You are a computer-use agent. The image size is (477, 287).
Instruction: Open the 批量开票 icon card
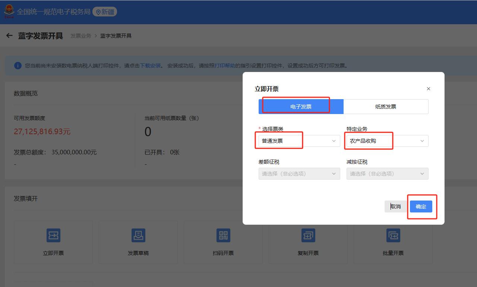pyautogui.click(x=393, y=242)
